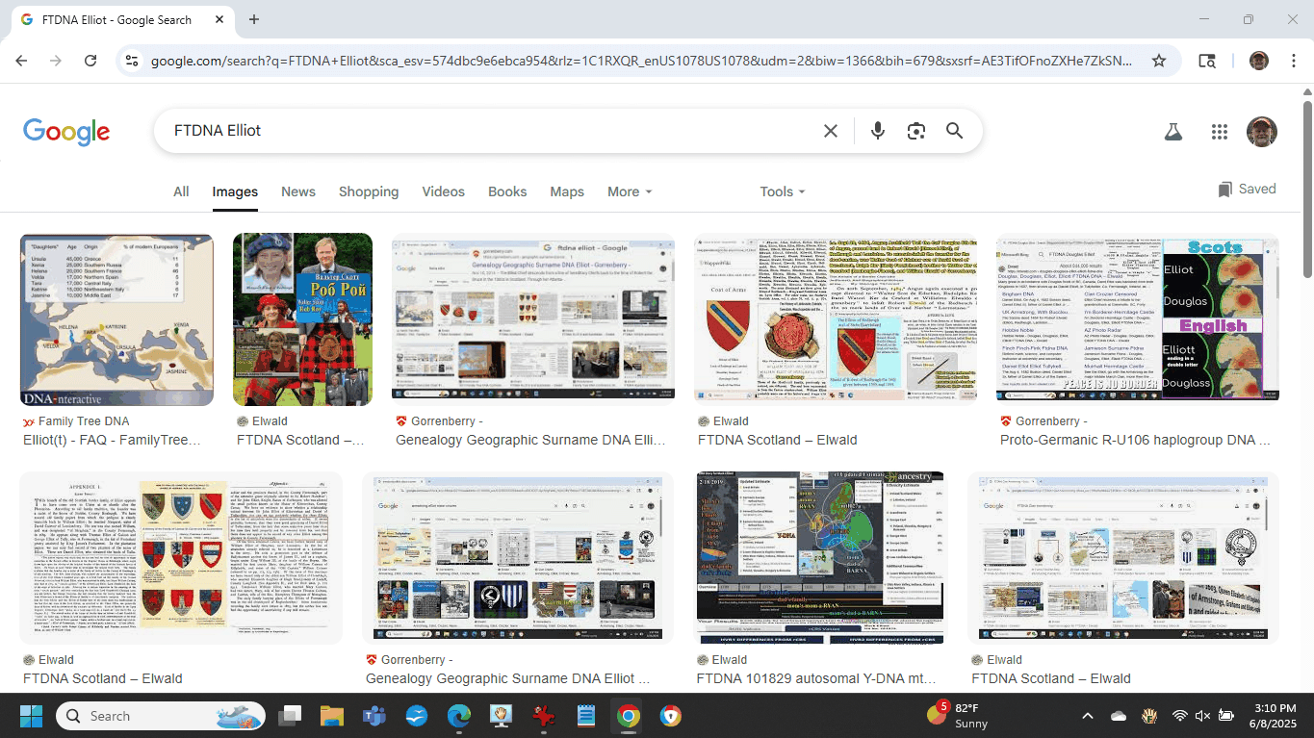The height and width of the screenshot is (738, 1314).
Task: Expand the Tools dropdown
Action: 783,191
